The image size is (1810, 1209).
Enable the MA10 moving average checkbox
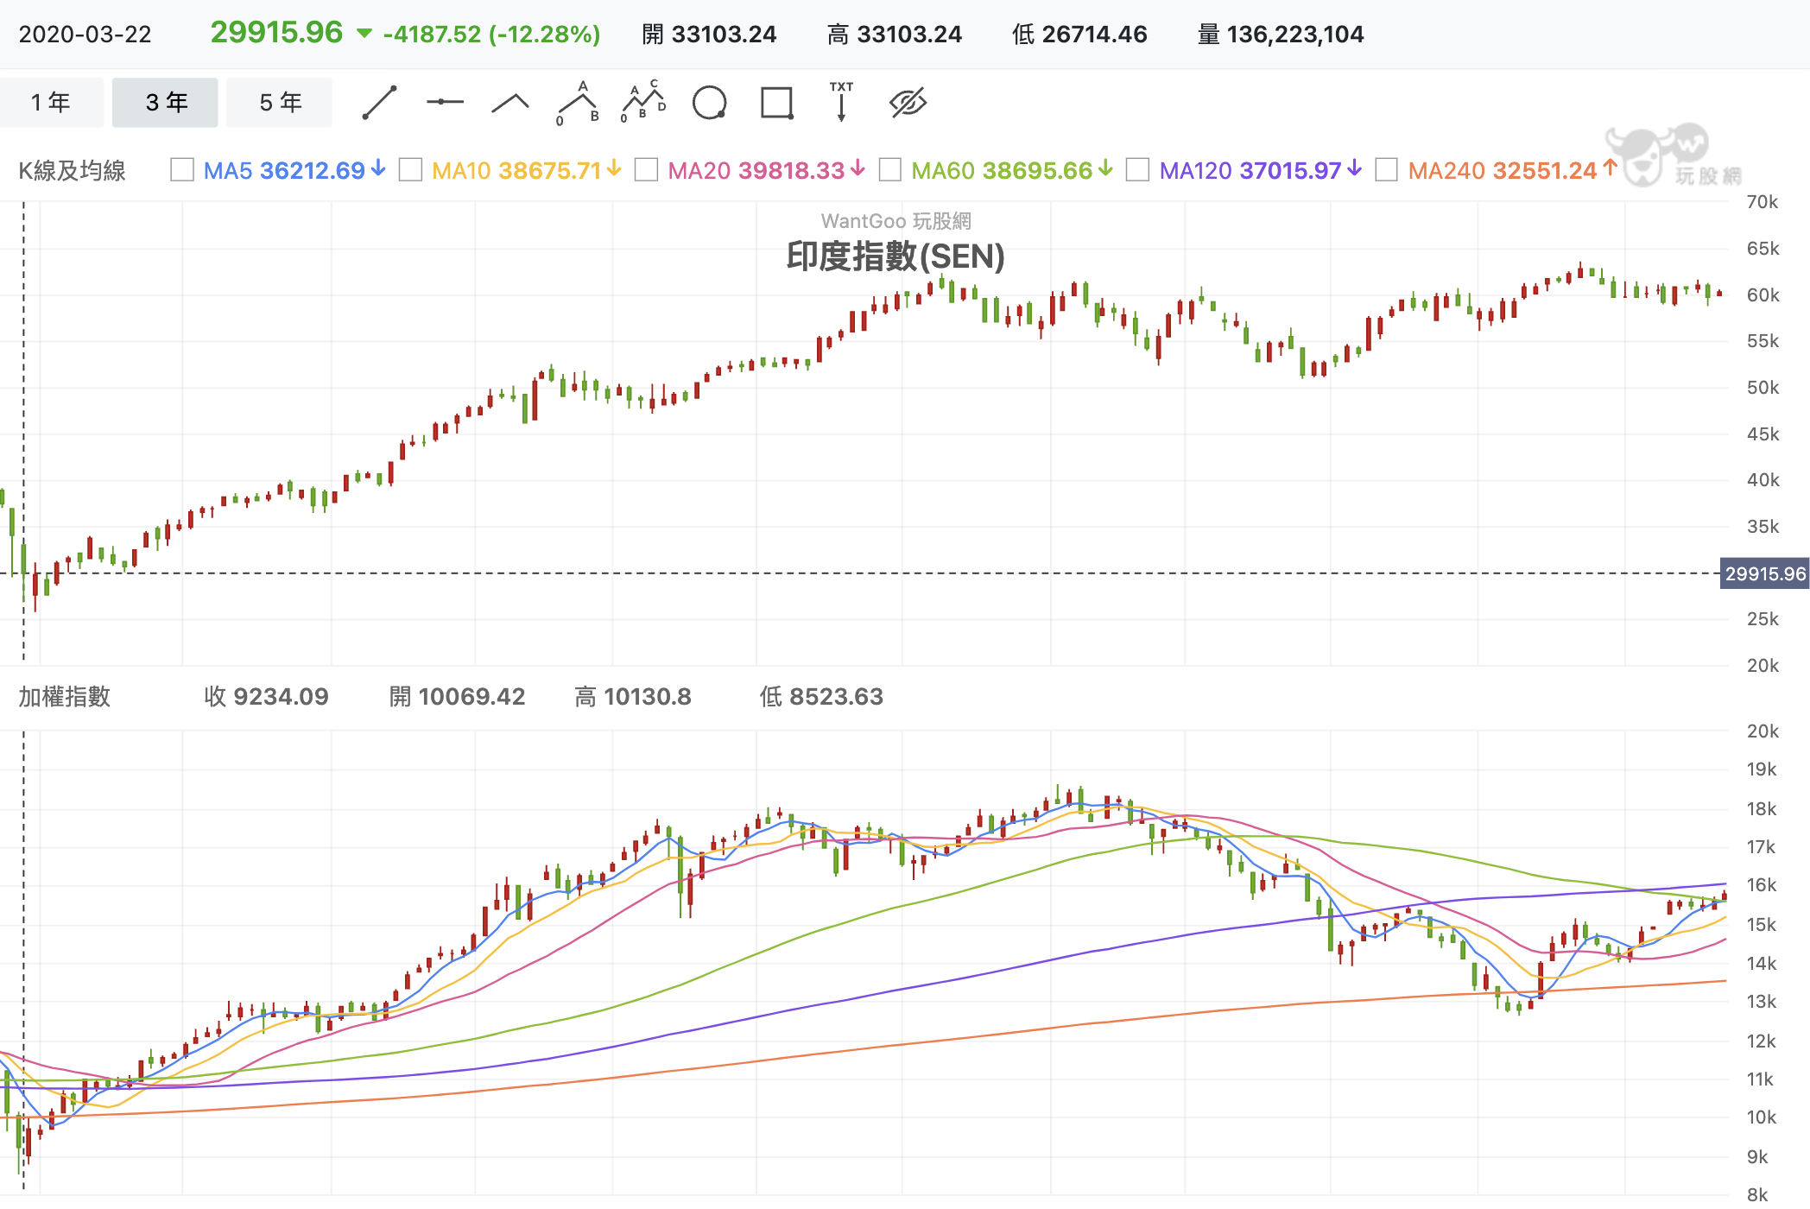coord(411,169)
